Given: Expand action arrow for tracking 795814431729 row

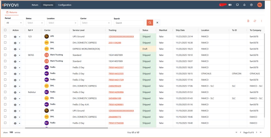Looking at the screenshot, I should (x=20, y=80).
